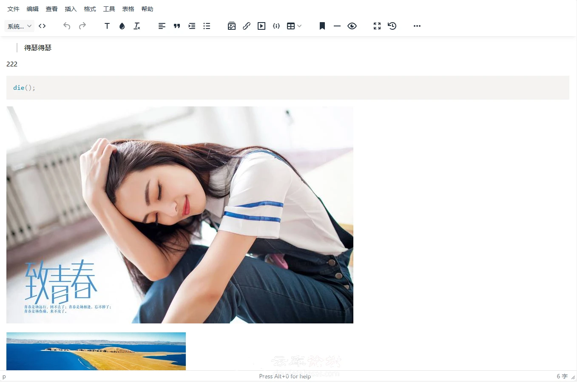The width and height of the screenshot is (577, 383).
Task: Select the 致青春 girl image
Action: (x=180, y=215)
